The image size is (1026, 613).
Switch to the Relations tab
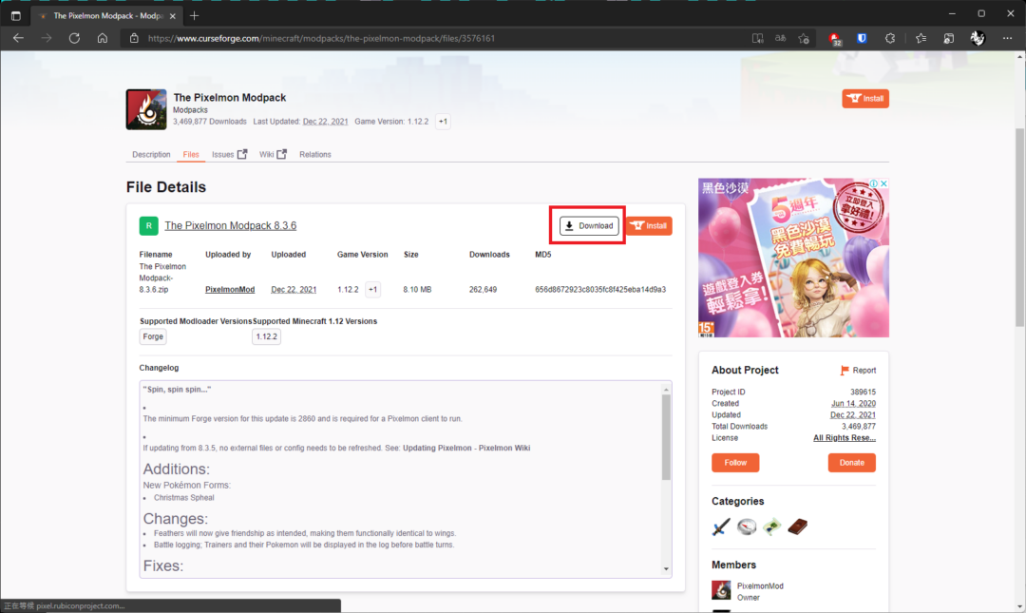(314, 155)
